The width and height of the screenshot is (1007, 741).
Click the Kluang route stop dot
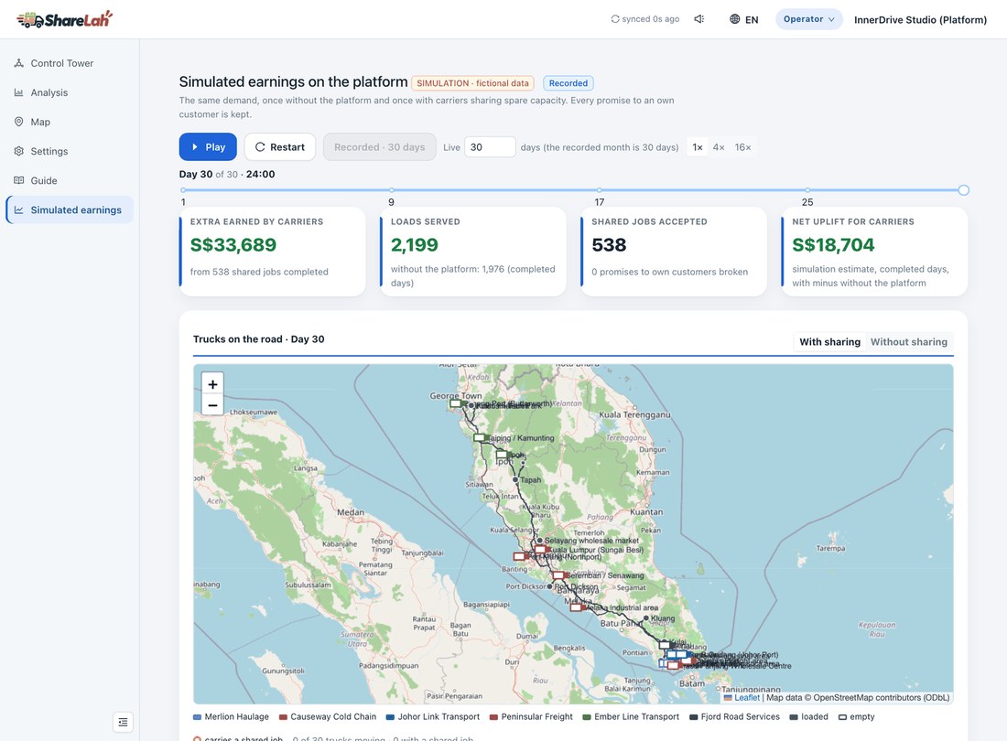(x=646, y=618)
